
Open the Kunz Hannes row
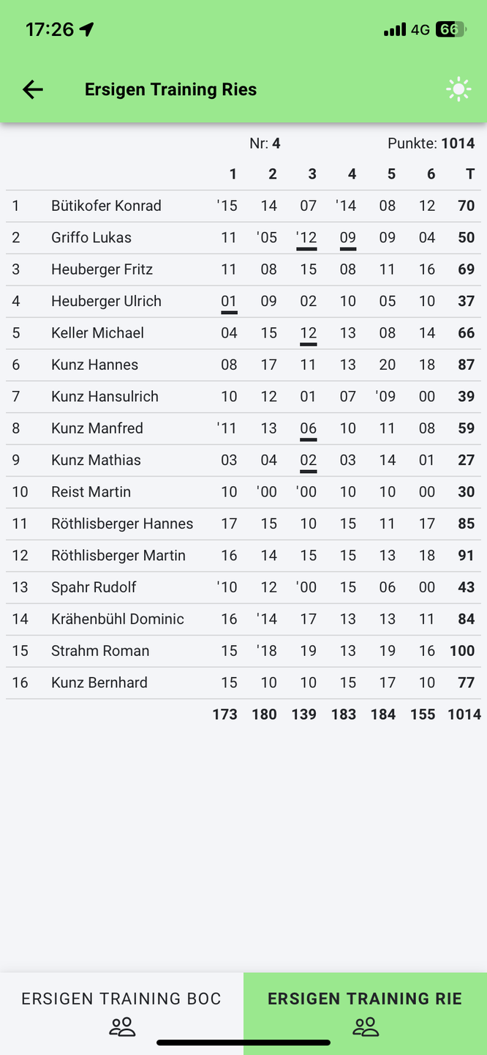coord(243,365)
